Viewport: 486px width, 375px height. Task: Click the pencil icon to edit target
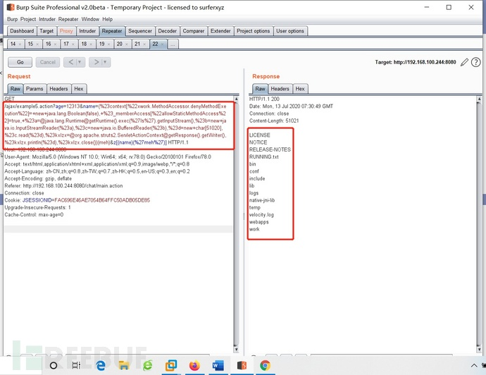click(464, 62)
